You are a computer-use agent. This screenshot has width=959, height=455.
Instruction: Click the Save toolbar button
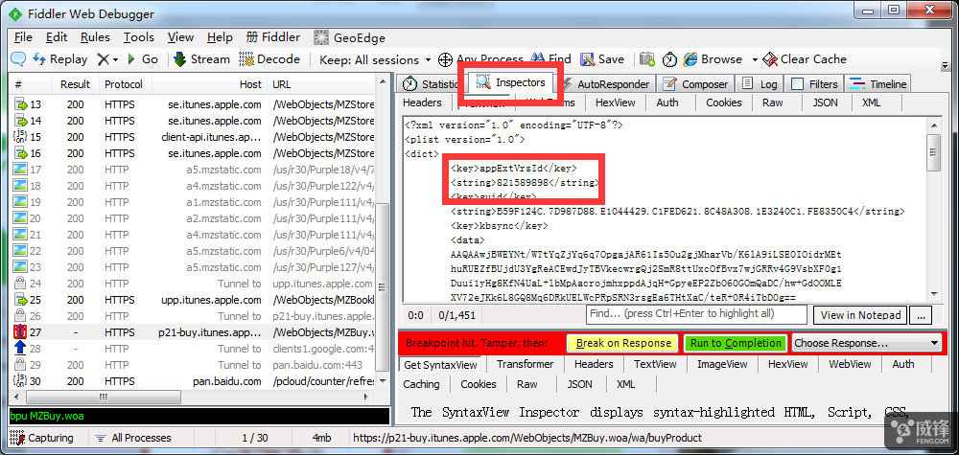click(602, 59)
